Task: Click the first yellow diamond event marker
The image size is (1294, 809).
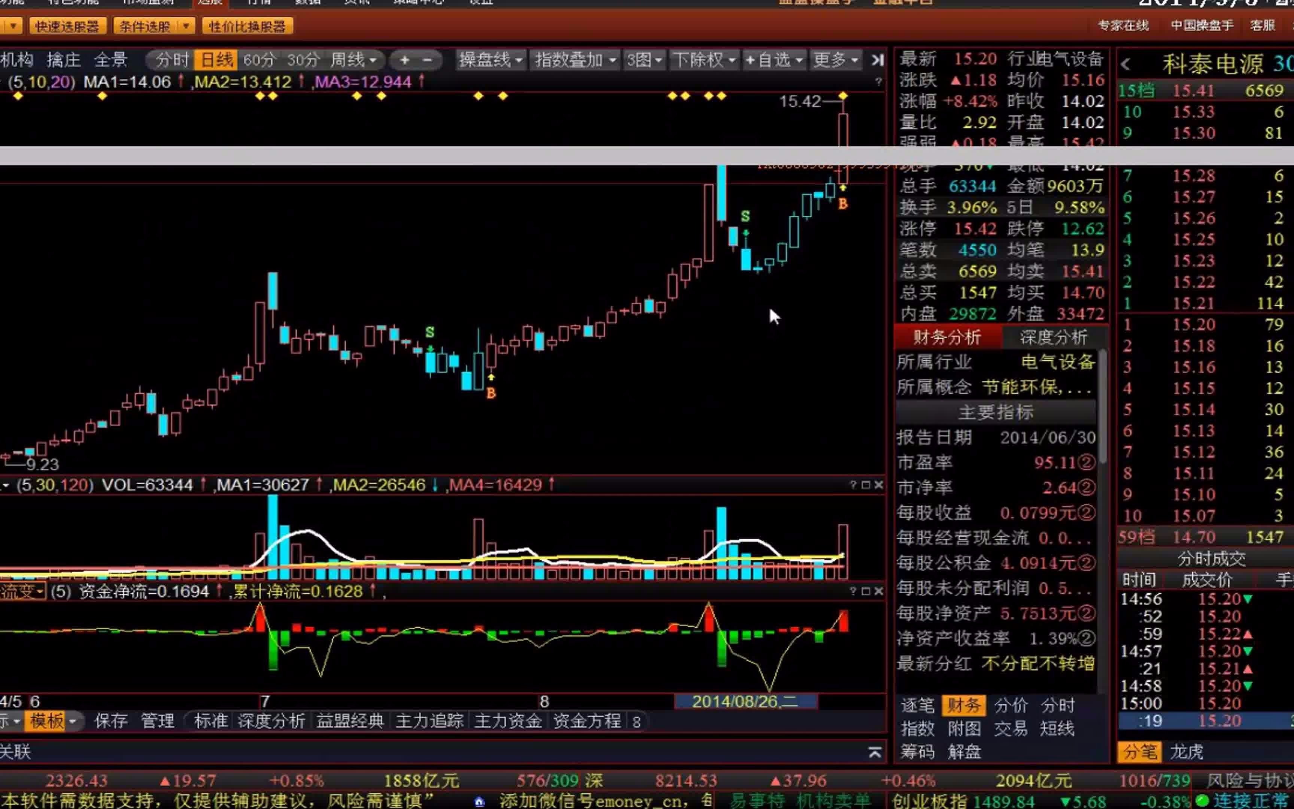Action: point(18,96)
